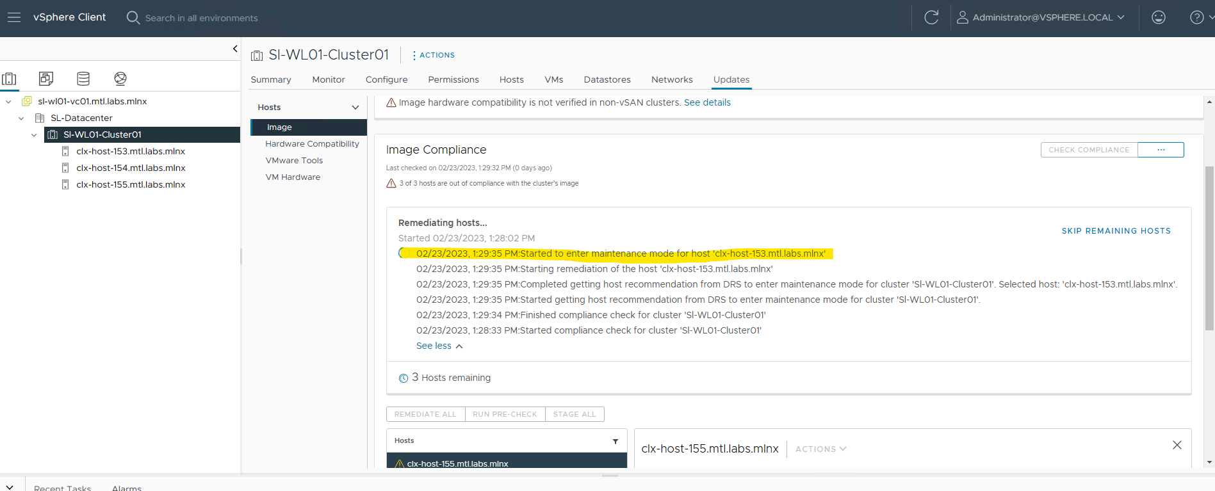Switch to VMs and Templates inventory view
This screenshot has width=1215, height=491.
[x=46, y=79]
